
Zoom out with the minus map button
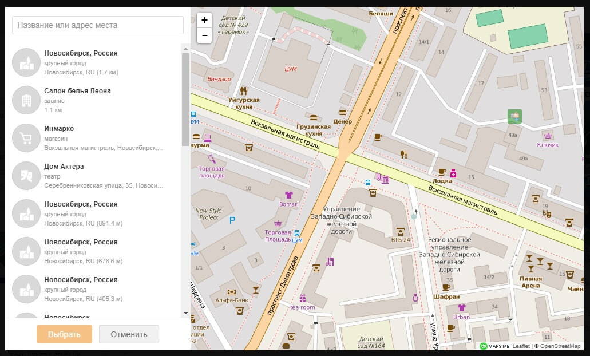[204, 35]
